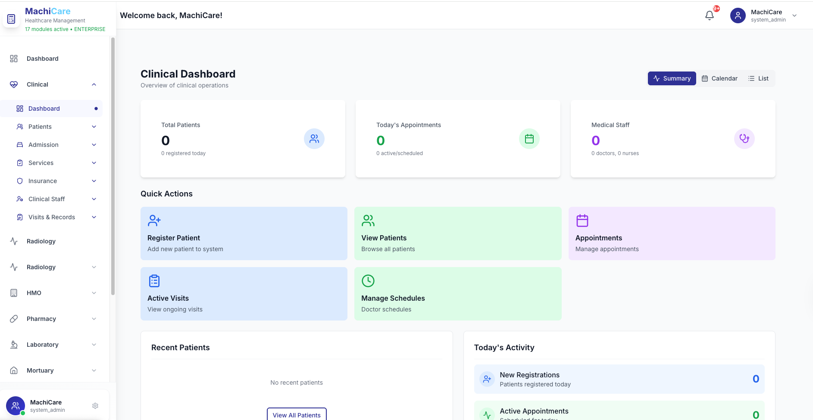This screenshot has width=813, height=420.
Task: Expand the Patients submenu
Action: click(x=94, y=127)
